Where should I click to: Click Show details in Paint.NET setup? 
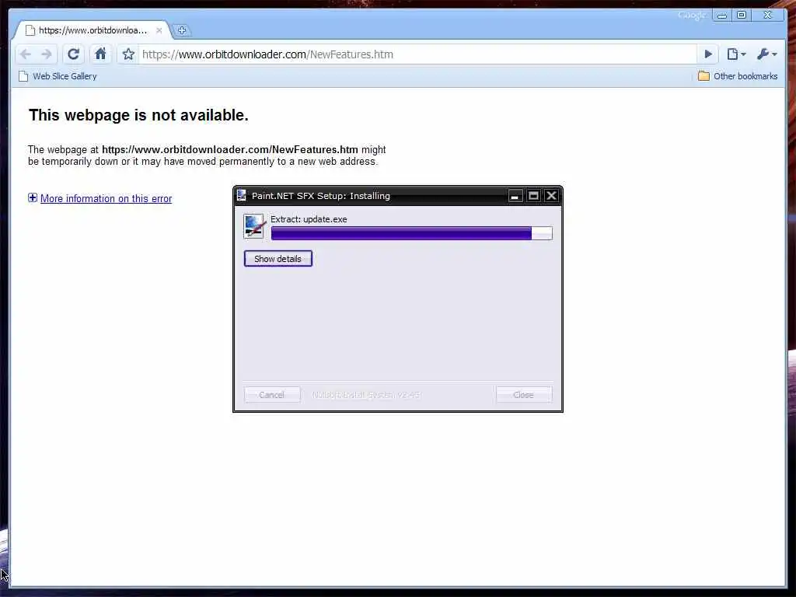(x=278, y=258)
